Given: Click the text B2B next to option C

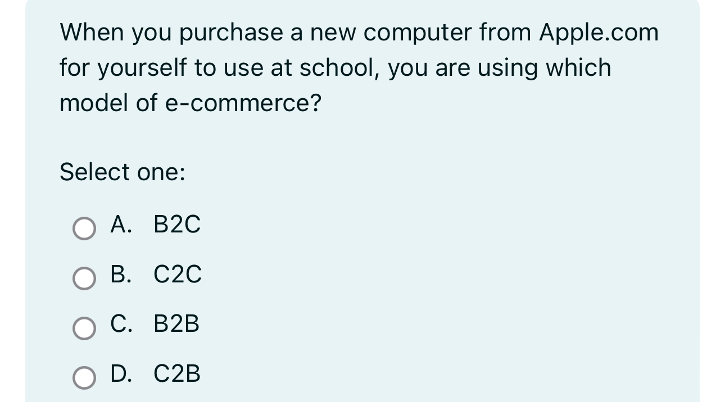Looking at the screenshot, I should pyautogui.click(x=176, y=324).
